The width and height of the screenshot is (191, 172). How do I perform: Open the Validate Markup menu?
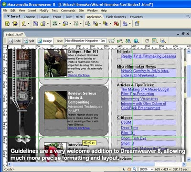[120, 41]
